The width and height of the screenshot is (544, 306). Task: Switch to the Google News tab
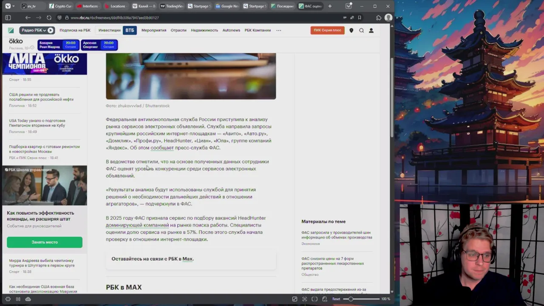(227, 6)
